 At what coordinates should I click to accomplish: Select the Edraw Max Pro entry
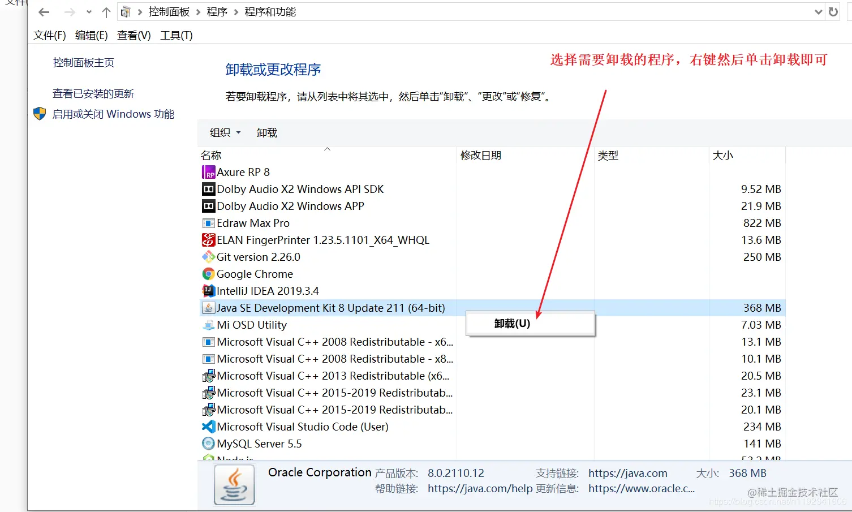253,223
